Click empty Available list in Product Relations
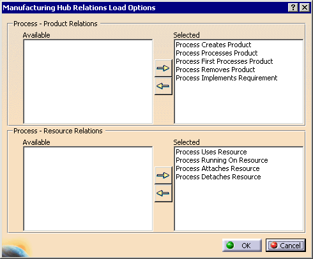Screen dimensions: 313x259 coord(88,82)
